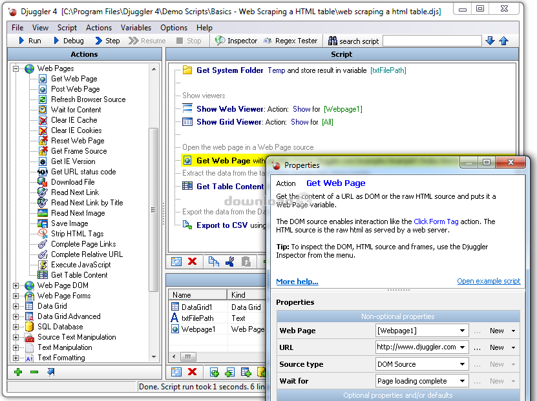Expand the Web Page DOM node
The image size is (537, 401).
pos(16,285)
